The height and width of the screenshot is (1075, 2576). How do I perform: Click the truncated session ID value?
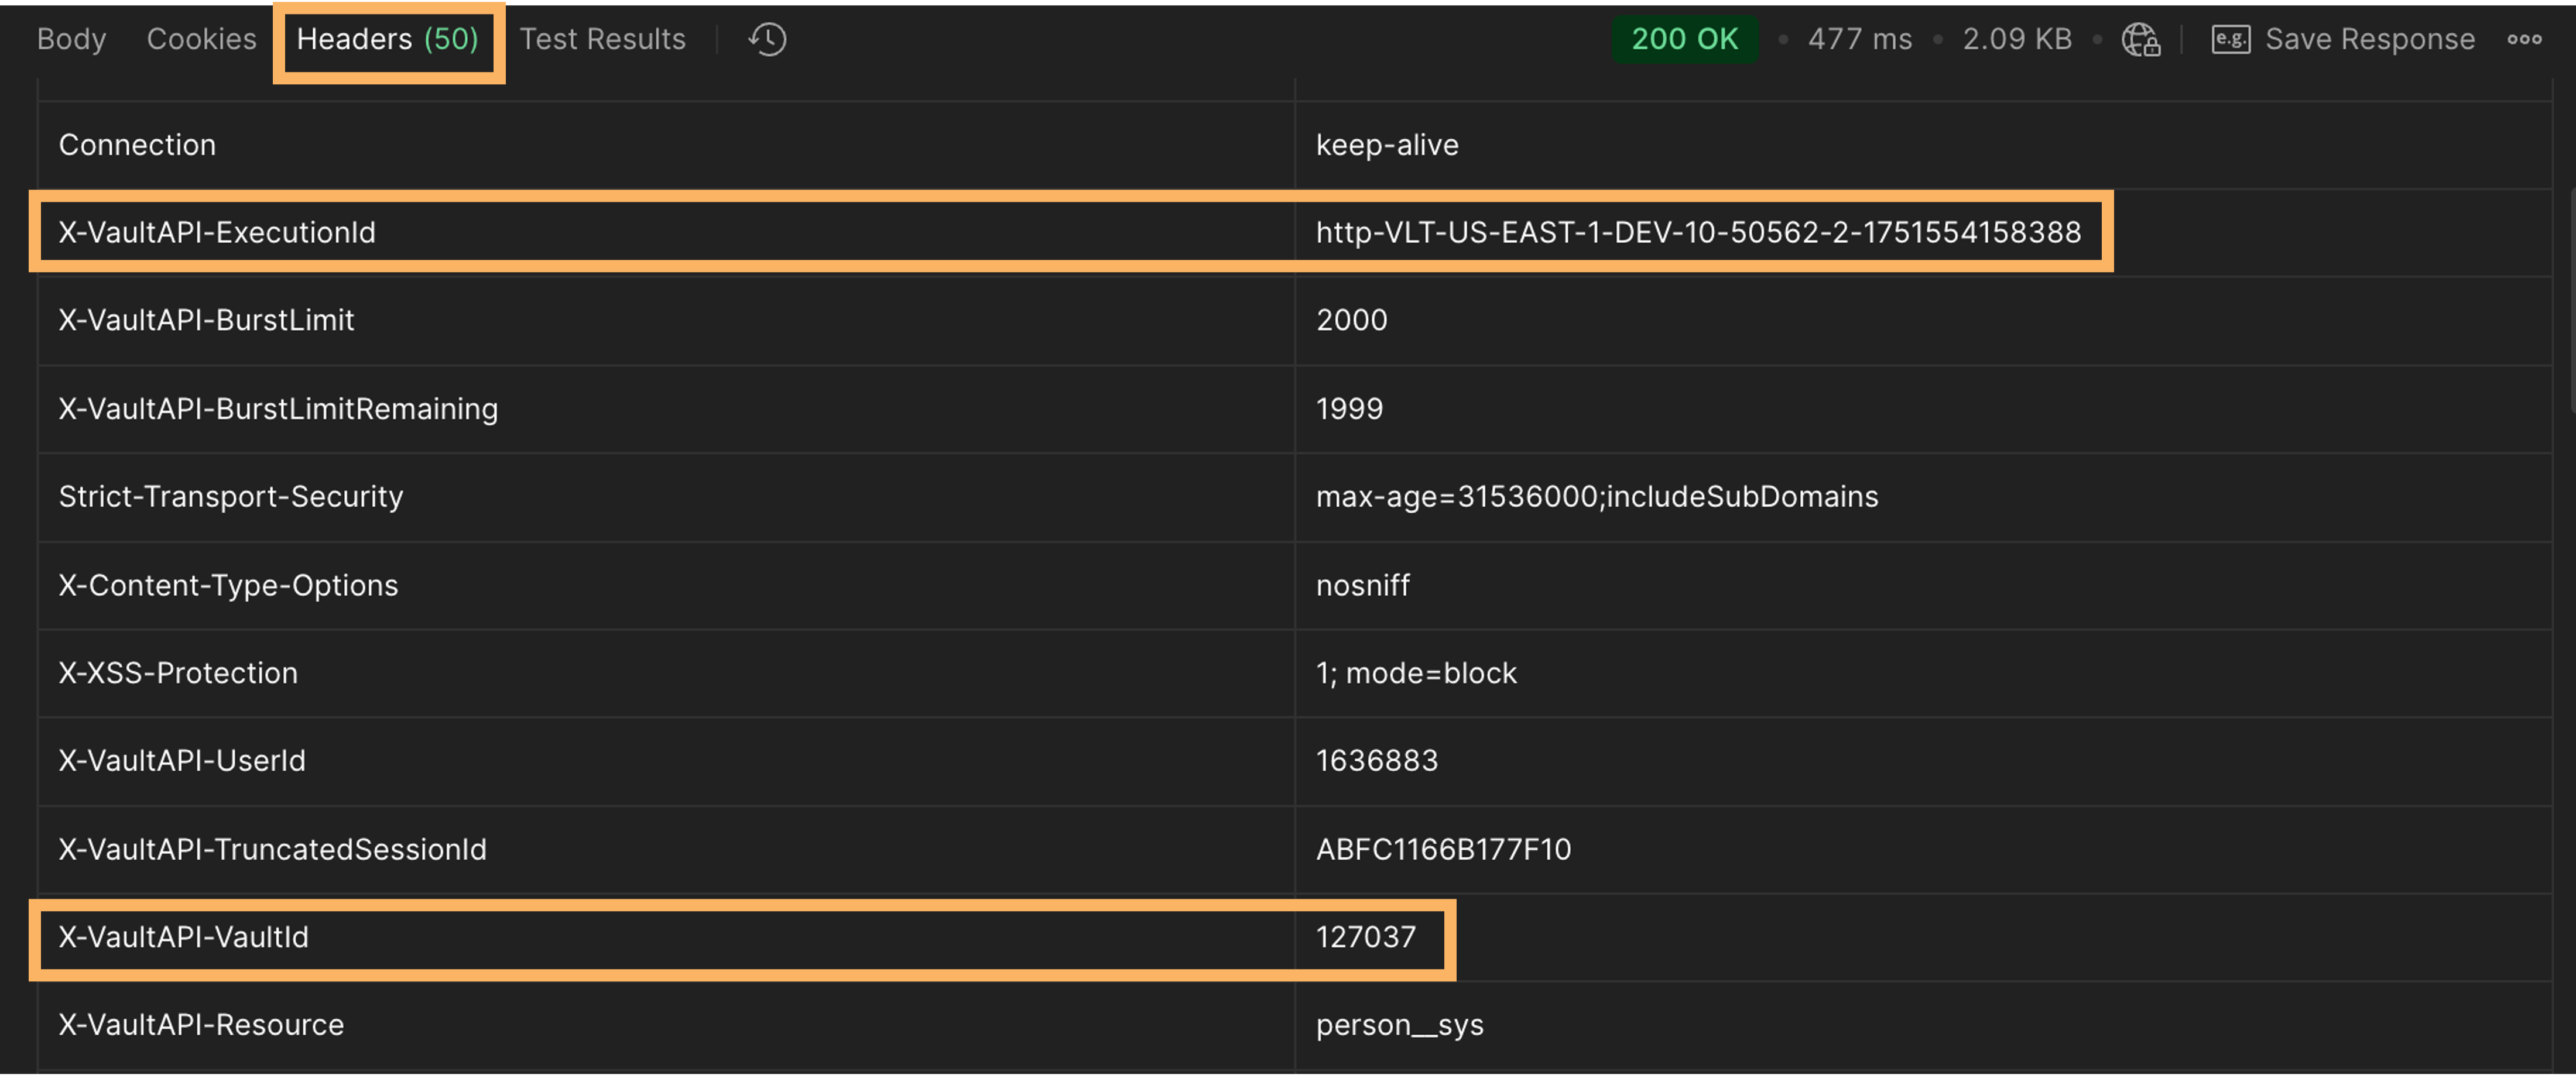[x=1442, y=849]
